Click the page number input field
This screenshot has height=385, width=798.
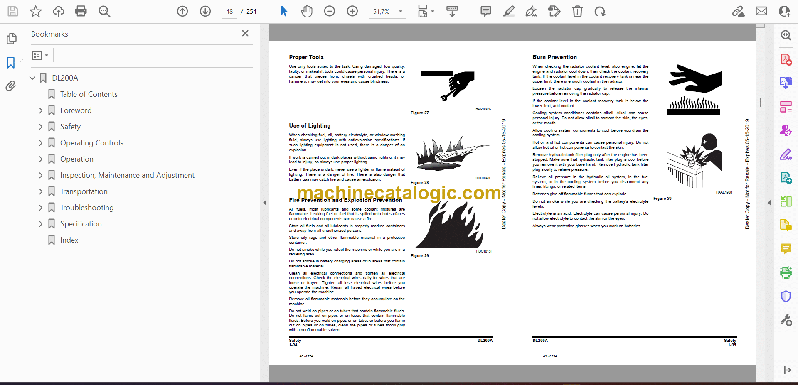click(229, 12)
